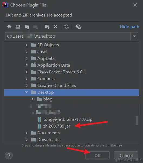The image size is (143, 163).
Task: Click the Delete (X) toolbar icon
Action: click(55, 27)
